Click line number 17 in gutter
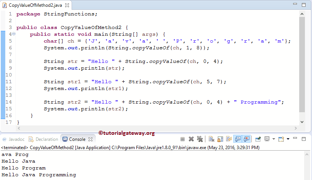 [x=9, y=122]
